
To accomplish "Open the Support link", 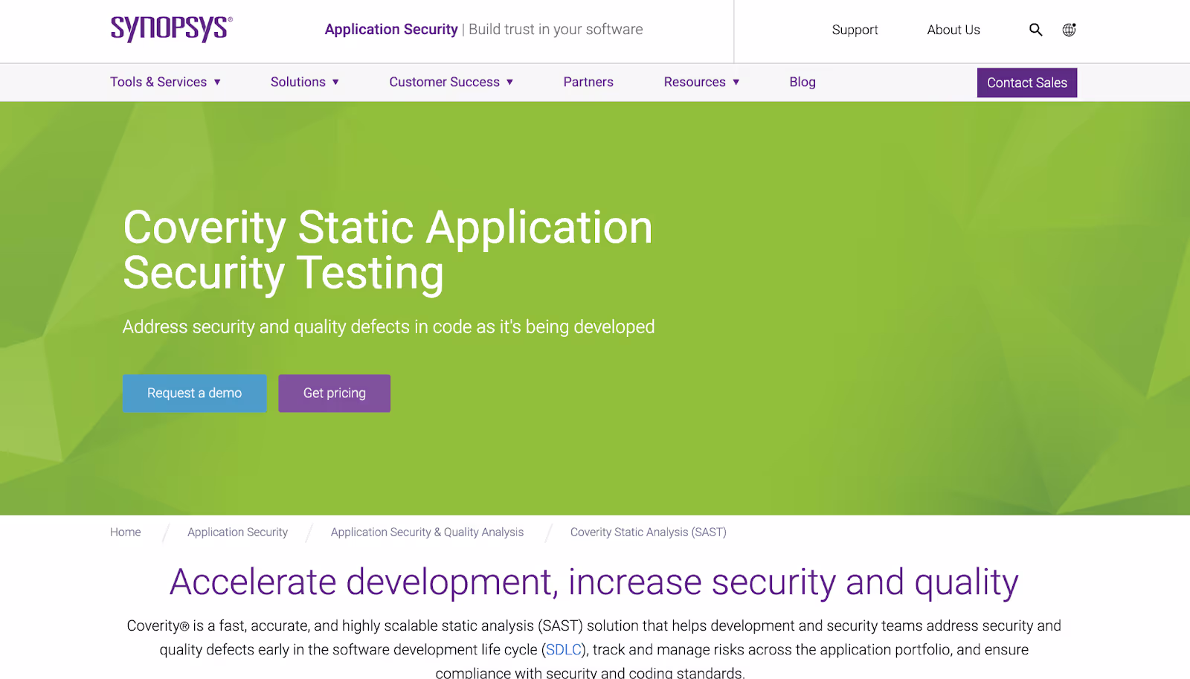I will [855, 30].
